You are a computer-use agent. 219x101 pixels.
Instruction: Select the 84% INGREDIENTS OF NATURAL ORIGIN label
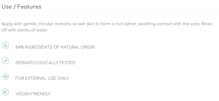point(55,47)
